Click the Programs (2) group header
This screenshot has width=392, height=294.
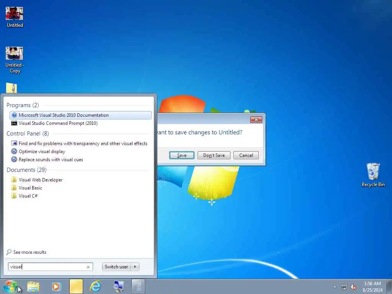[x=23, y=105]
